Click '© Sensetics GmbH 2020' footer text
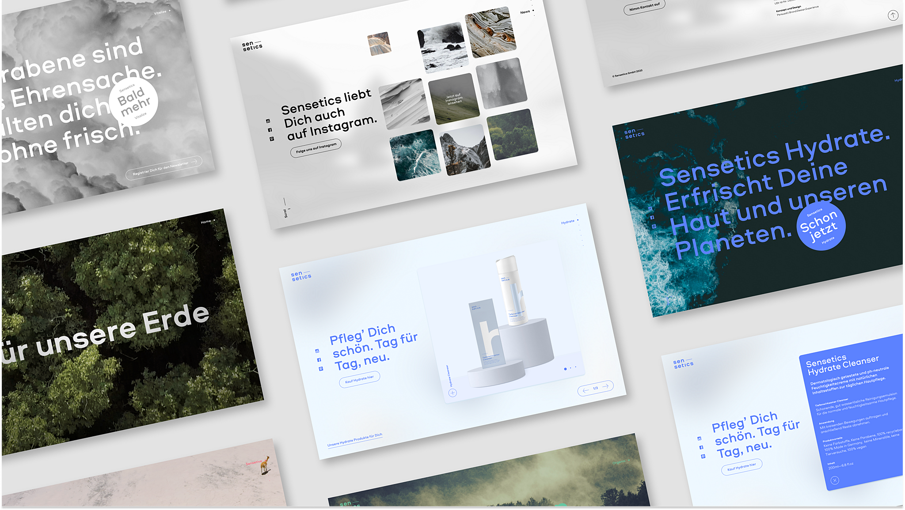This screenshot has width=905, height=510. pos(627,73)
